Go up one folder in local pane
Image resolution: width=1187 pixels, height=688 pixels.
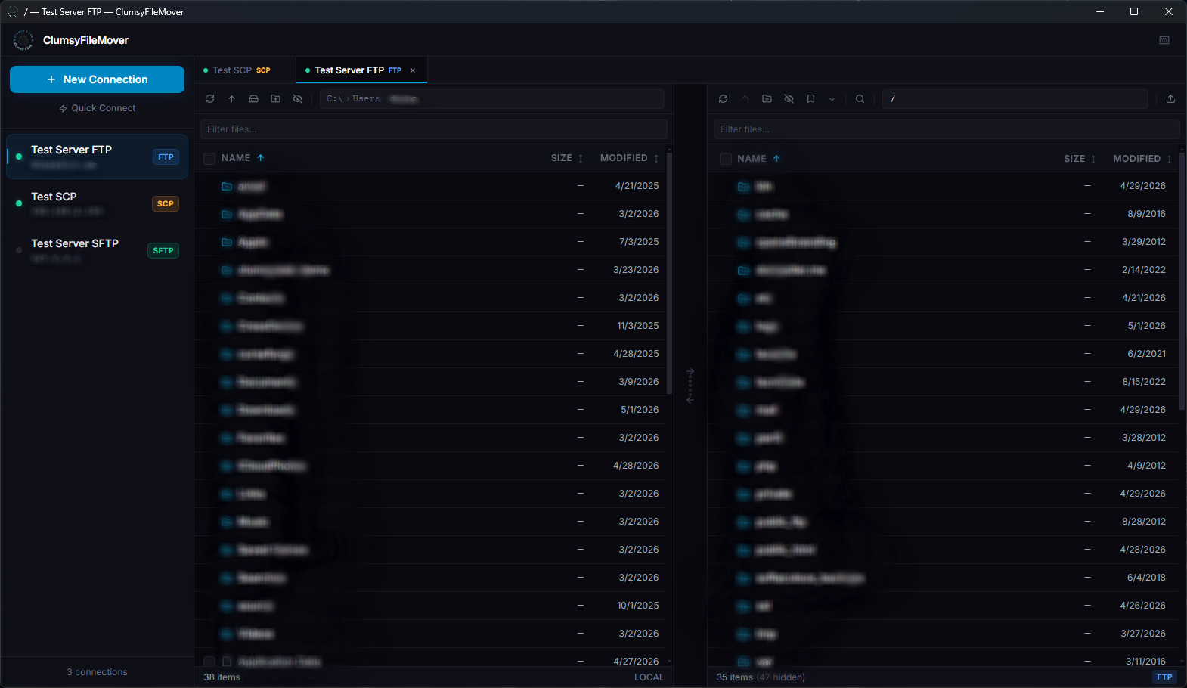pos(231,99)
